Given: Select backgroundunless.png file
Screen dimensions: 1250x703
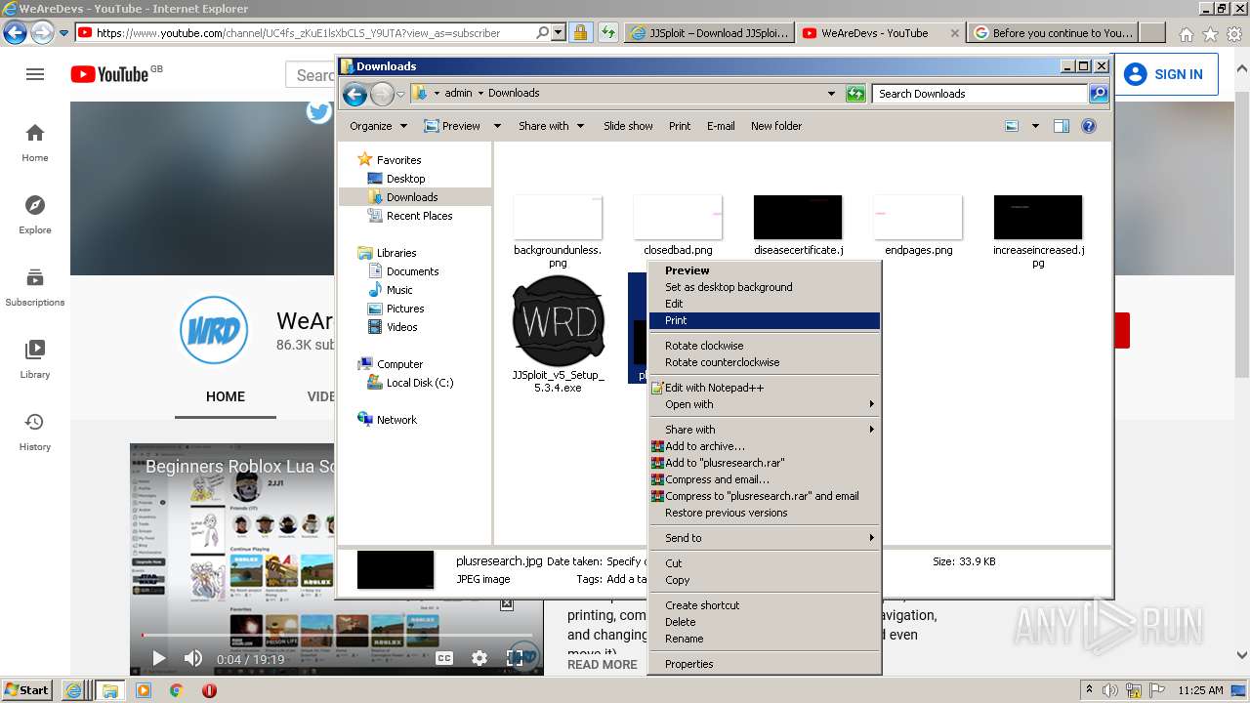Looking at the screenshot, I should (558, 231).
